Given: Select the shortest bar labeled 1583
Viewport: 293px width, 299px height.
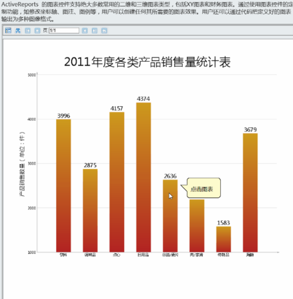Looking at the screenshot, I should [223, 239].
